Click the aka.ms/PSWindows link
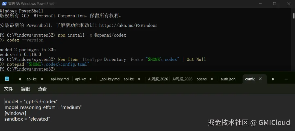The image size is (295, 131). 128,25
